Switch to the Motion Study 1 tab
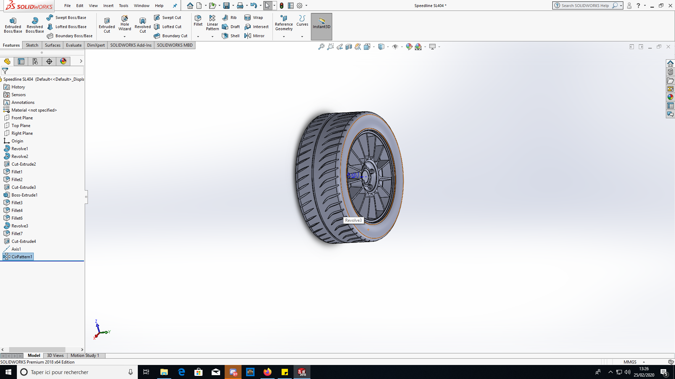The height and width of the screenshot is (379, 675). 85,355
